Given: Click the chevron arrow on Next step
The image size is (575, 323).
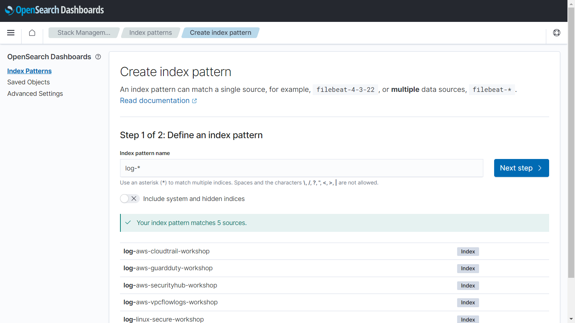Looking at the screenshot, I should [x=540, y=168].
